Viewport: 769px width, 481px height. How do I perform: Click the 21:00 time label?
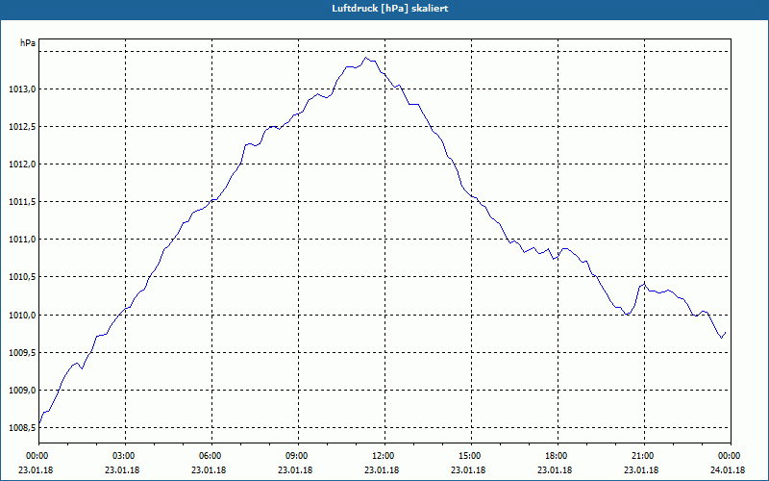coord(644,456)
